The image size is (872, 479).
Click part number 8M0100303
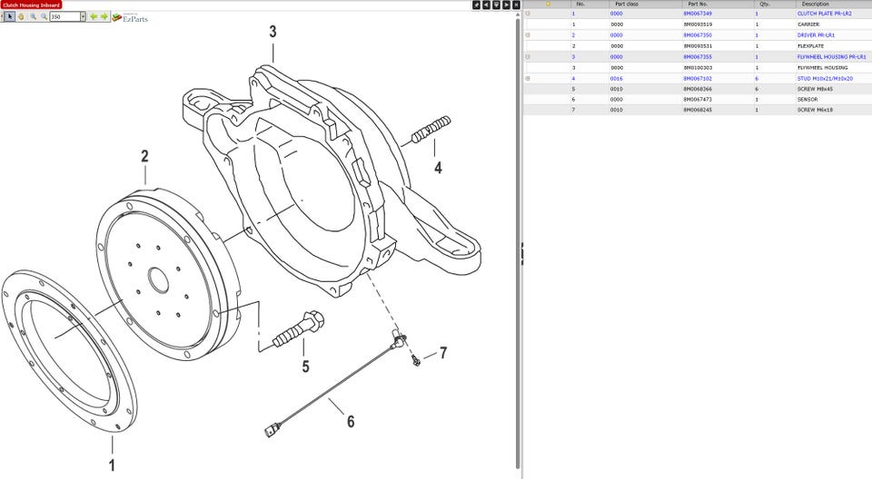(x=698, y=68)
